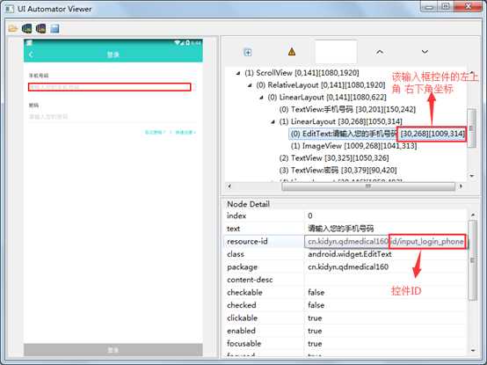Click the tree horizontal scrollbar right arrow
This screenshot has height=365, width=487.
(461, 186)
